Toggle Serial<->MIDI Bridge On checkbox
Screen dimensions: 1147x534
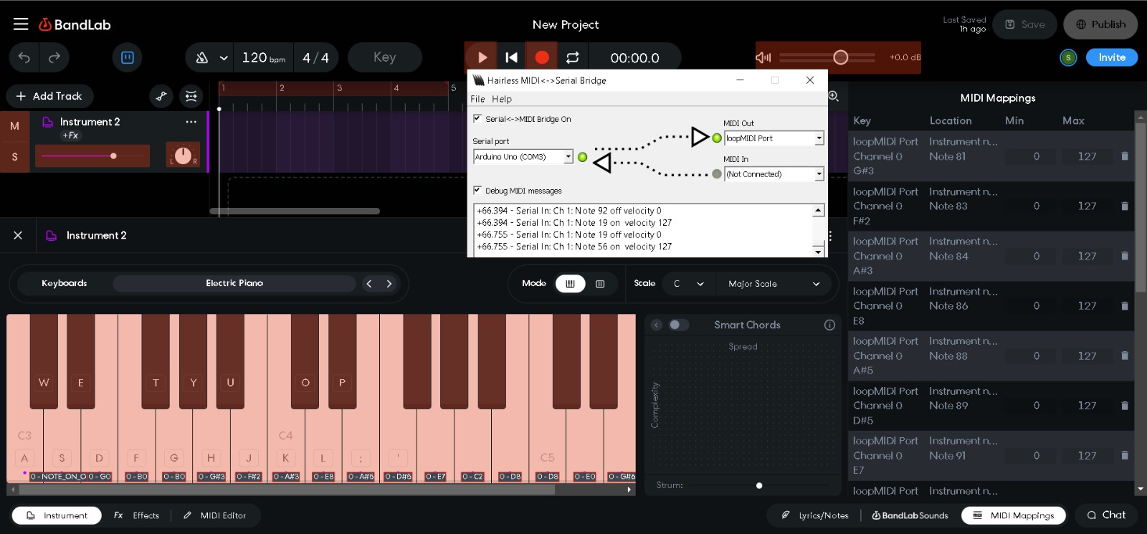pos(477,118)
